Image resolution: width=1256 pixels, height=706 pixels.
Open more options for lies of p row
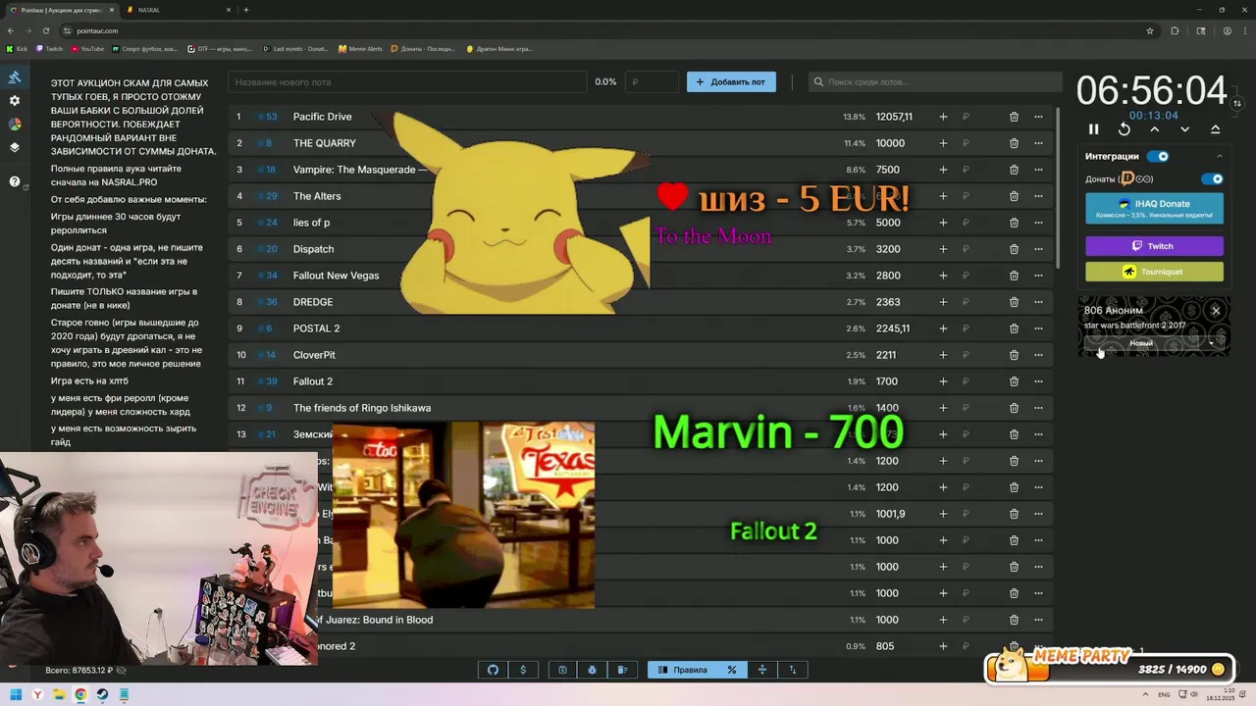(x=1038, y=223)
